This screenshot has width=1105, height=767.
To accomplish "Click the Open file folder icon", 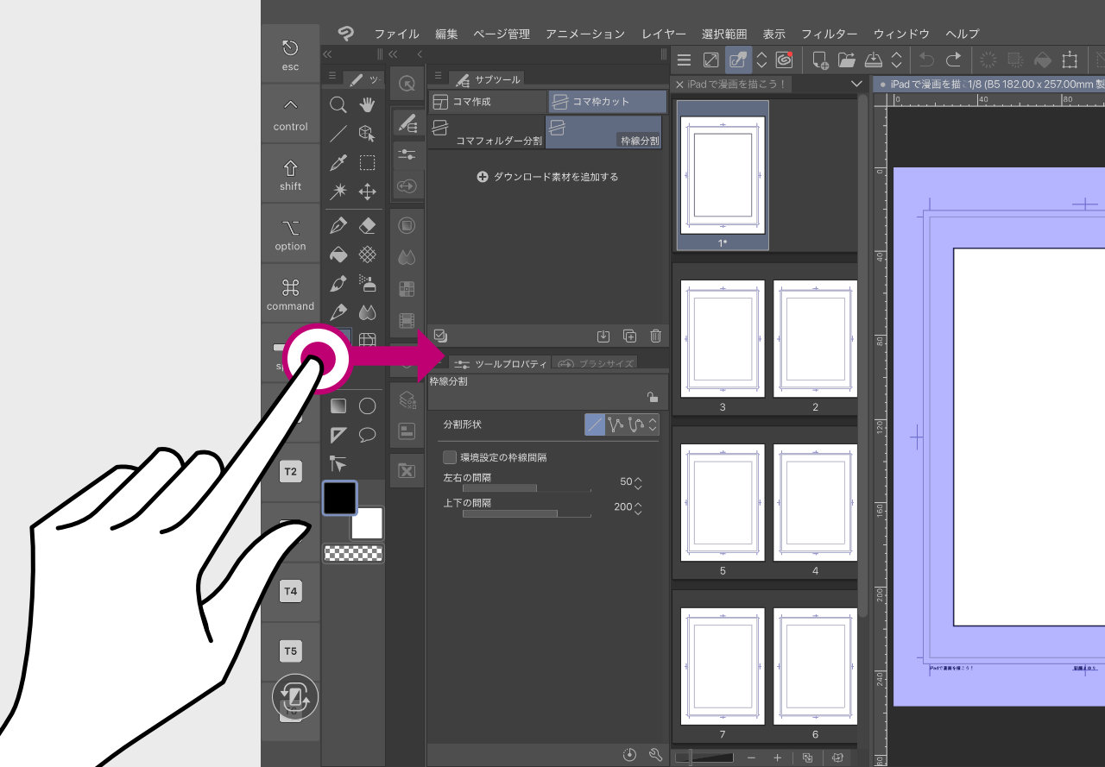I will coord(846,60).
